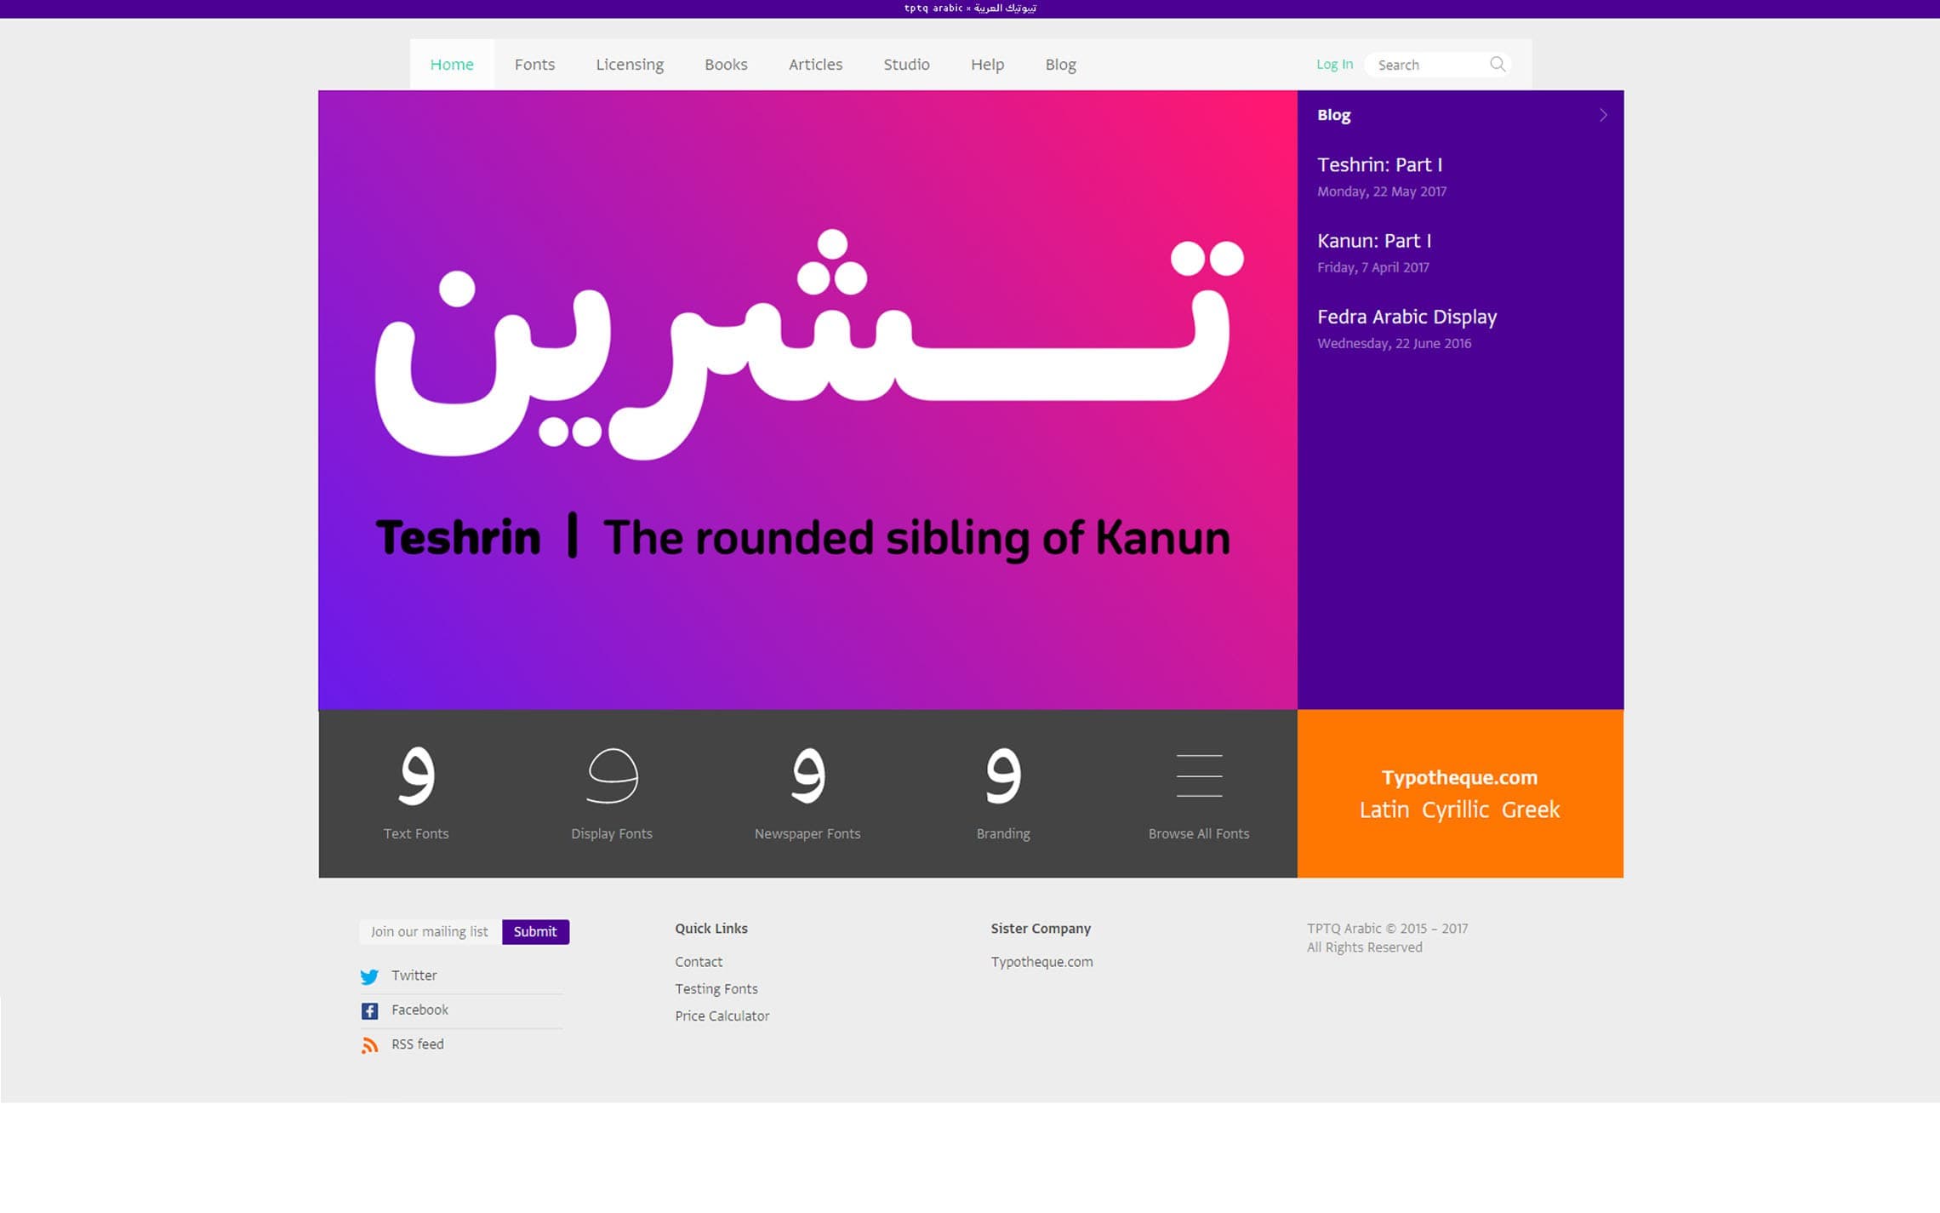Click tptq arabic header title
This screenshot has width=1940, height=1213.
click(x=970, y=9)
